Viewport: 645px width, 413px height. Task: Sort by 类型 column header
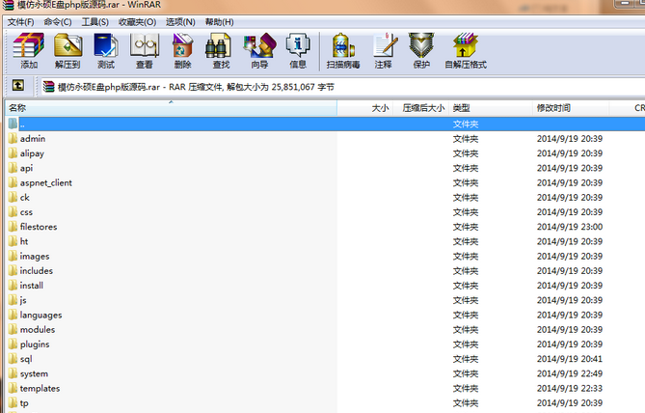tap(491, 108)
